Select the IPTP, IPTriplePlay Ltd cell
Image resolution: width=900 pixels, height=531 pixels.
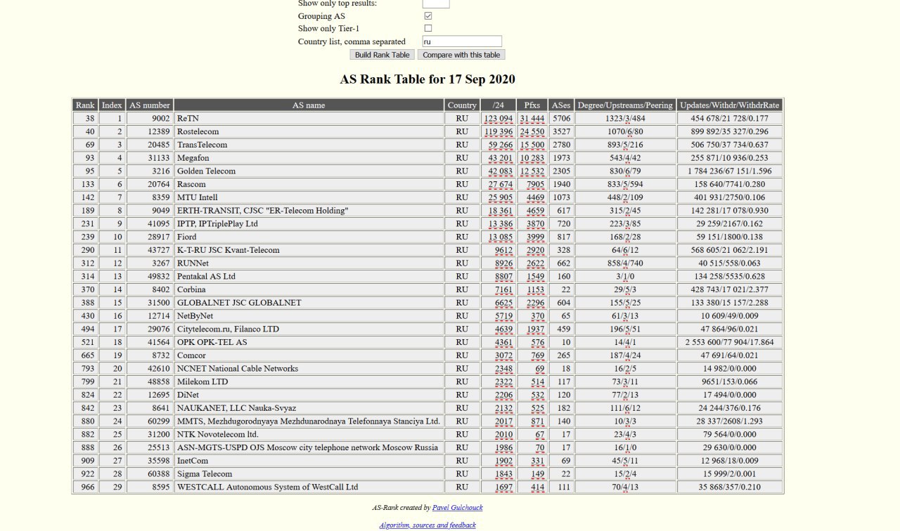click(309, 224)
